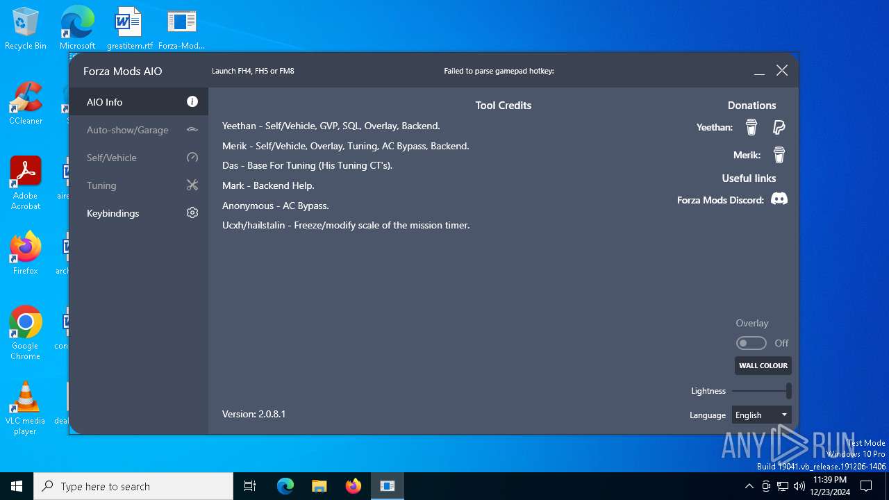889x500 pixels.
Task: Click the Auto-show/Garage car icon
Action: (192, 130)
